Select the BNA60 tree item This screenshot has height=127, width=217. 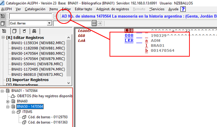[x=22, y=101]
